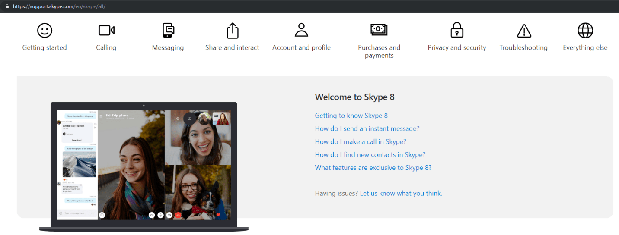This screenshot has width=619, height=235.
Task: Click the Share and interact upload icon
Action: pos(233,31)
